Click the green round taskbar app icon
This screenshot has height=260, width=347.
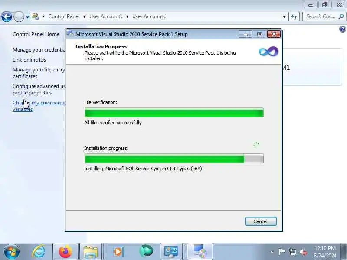146,251
